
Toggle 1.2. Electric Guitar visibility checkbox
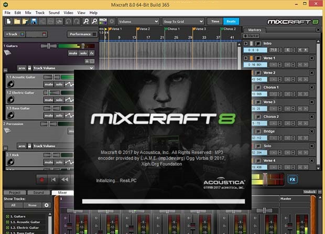click(7, 228)
